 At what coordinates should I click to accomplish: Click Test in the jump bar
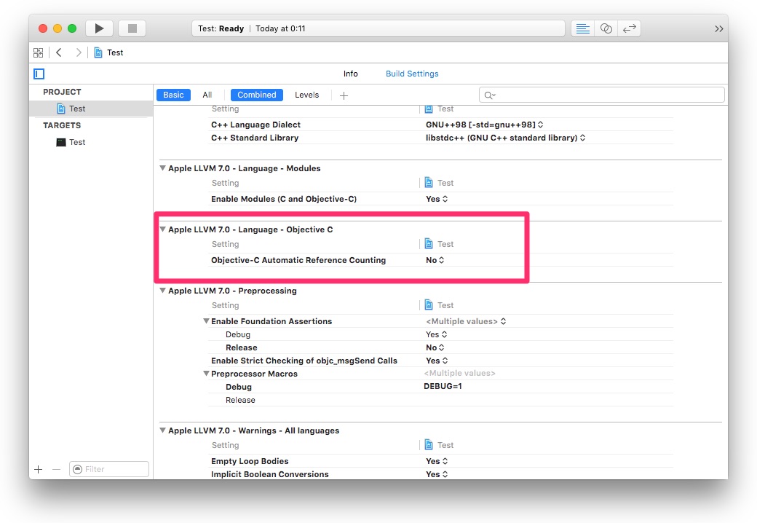point(115,52)
